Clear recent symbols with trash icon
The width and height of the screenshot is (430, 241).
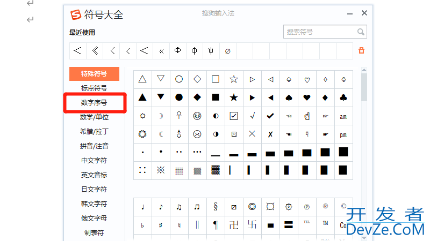[x=361, y=50]
